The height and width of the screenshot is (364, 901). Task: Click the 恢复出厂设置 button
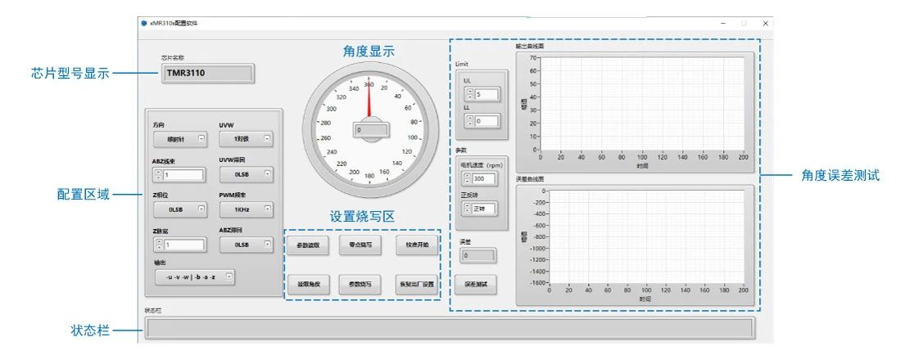pyautogui.click(x=417, y=284)
